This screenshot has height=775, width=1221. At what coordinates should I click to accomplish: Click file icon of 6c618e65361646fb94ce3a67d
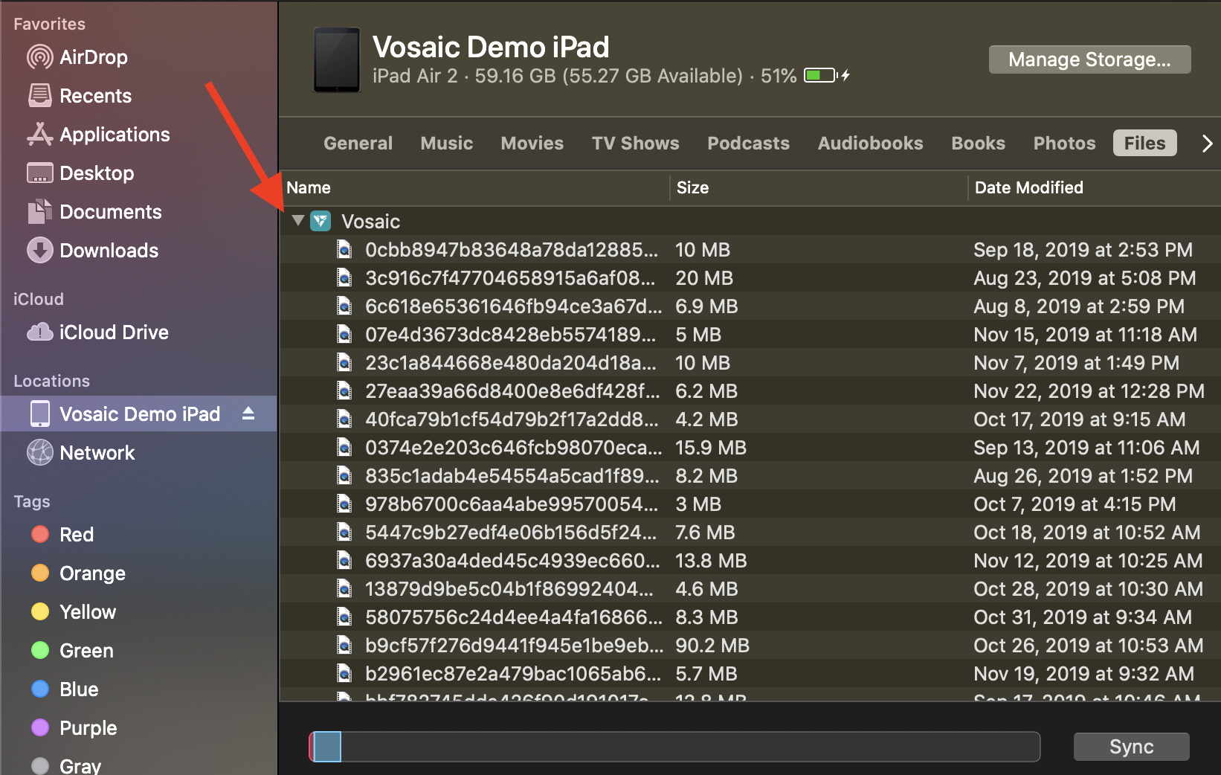(x=344, y=306)
